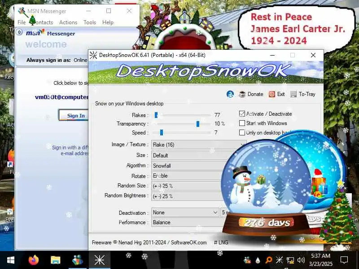Open the Always sign in as Online dropdown

coord(81,60)
